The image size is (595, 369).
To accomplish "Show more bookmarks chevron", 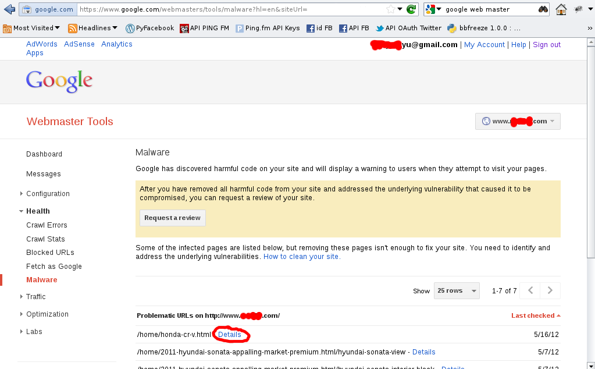I will pyautogui.click(x=590, y=28).
